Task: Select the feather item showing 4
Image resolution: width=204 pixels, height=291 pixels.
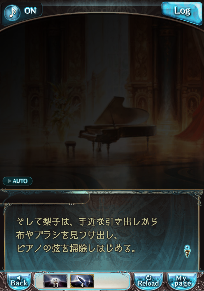Action: pyautogui.click(x=82, y=281)
